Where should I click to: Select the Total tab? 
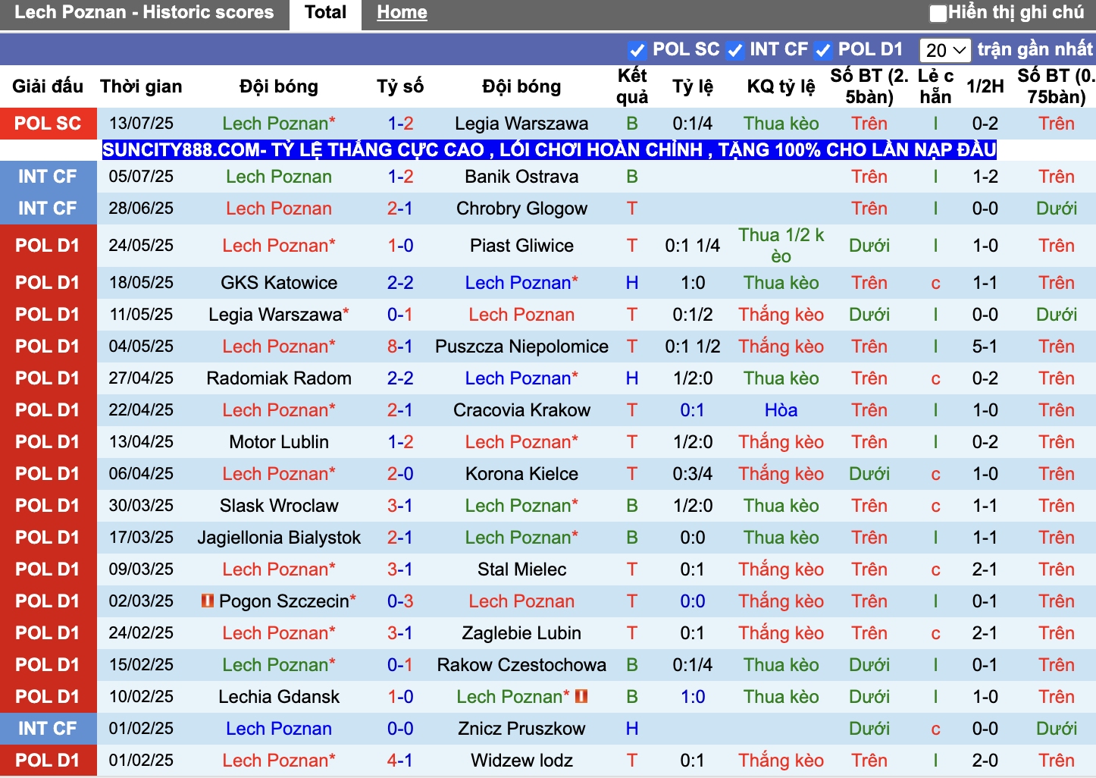325,13
